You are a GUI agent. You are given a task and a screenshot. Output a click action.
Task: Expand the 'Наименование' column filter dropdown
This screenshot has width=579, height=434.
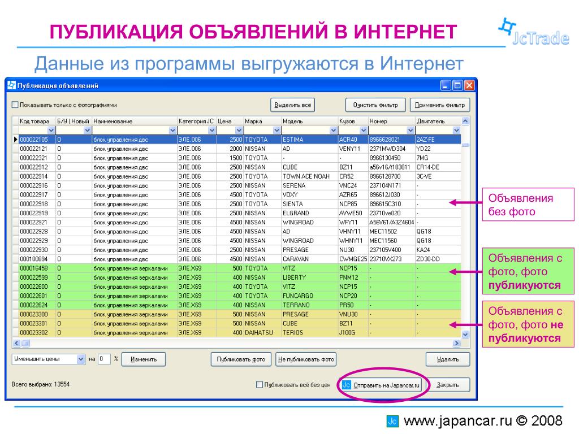[x=172, y=131]
